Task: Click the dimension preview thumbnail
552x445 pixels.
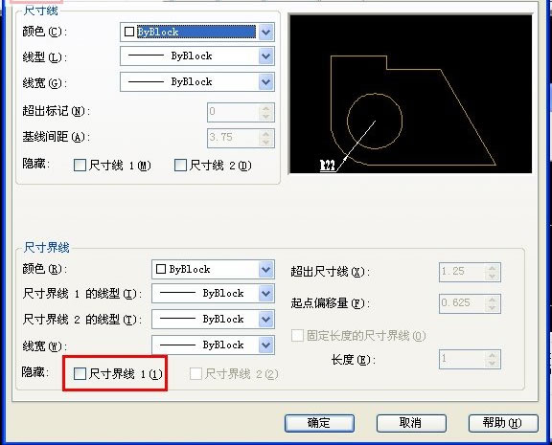Action: 410,94
